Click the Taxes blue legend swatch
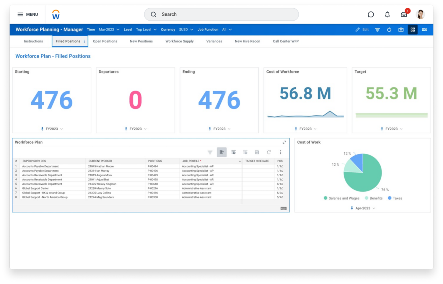The image size is (443, 284). (x=390, y=198)
